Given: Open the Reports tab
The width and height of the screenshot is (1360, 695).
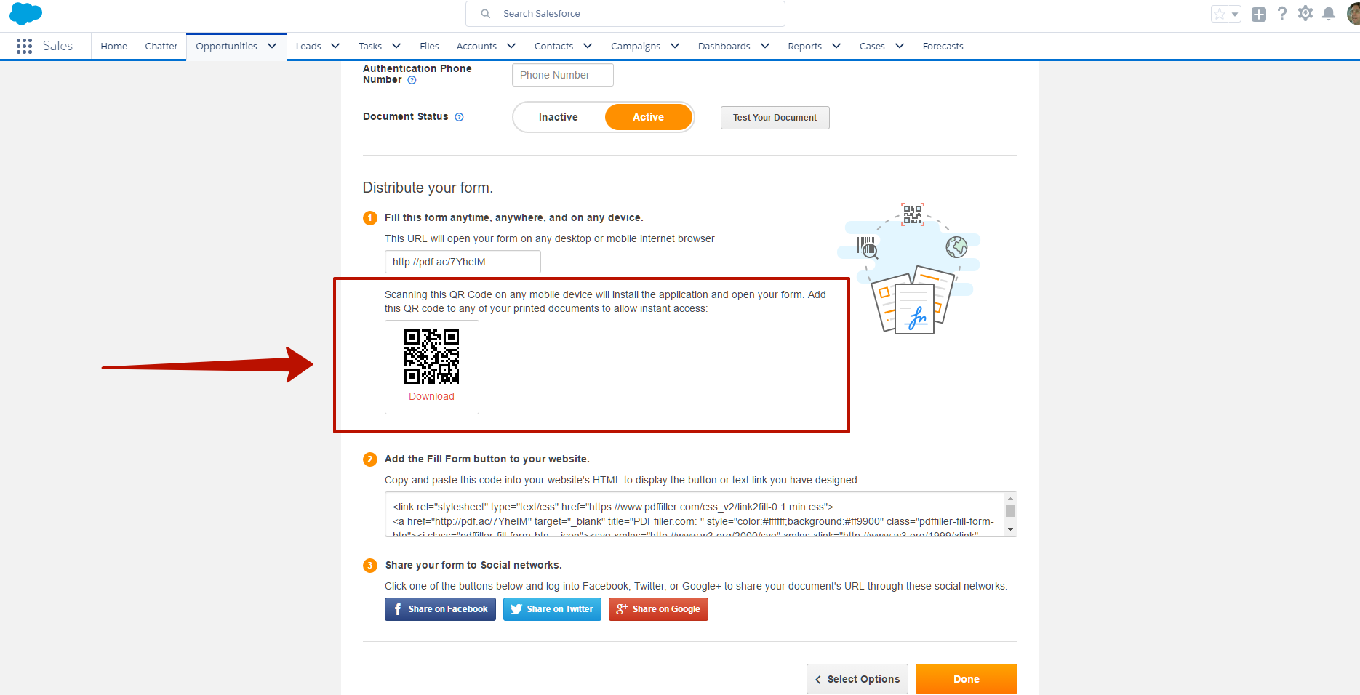Looking at the screenshot, I should 804,46.
